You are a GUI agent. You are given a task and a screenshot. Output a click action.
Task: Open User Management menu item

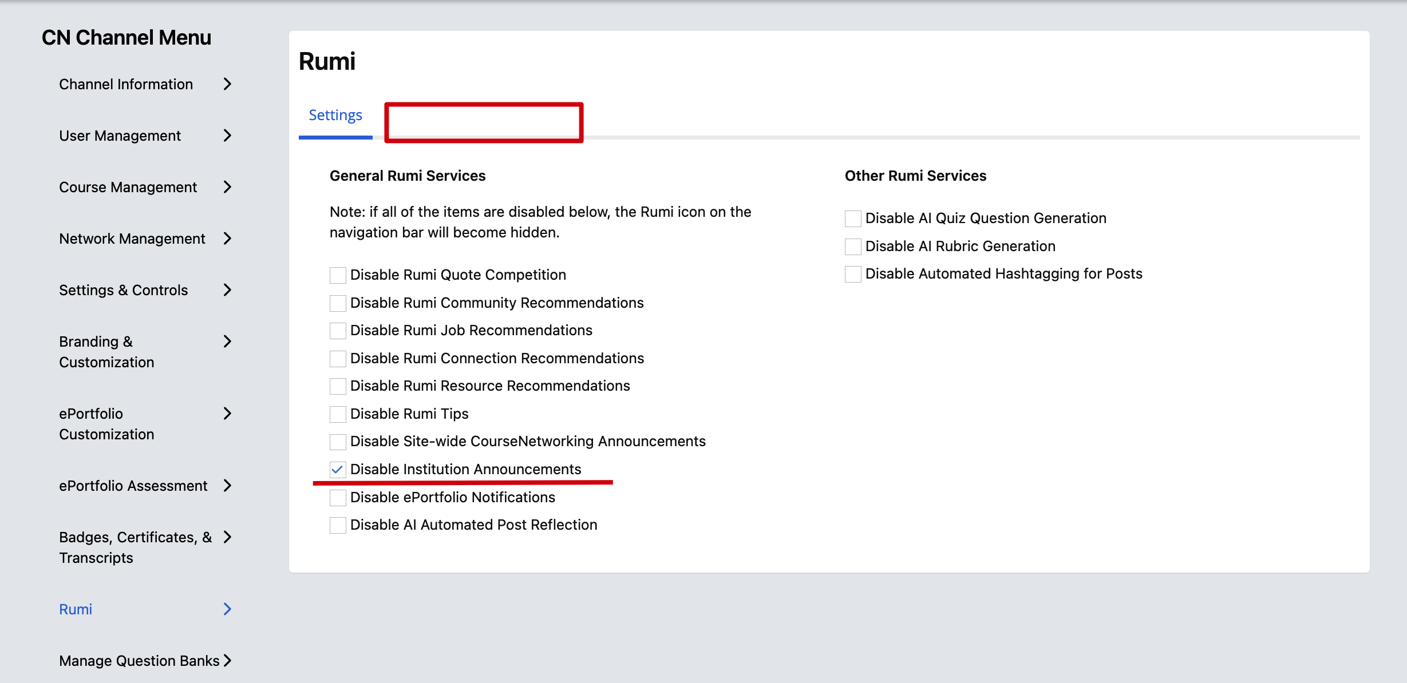pos(120,136)
